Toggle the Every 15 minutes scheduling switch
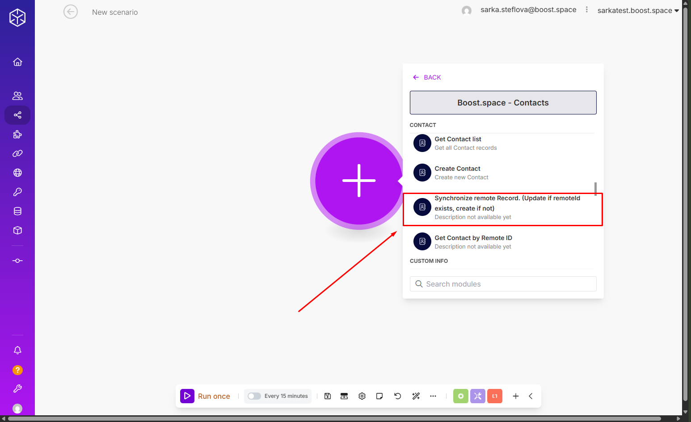Viewport: 691px width, 422px height. tap(254, 396)
